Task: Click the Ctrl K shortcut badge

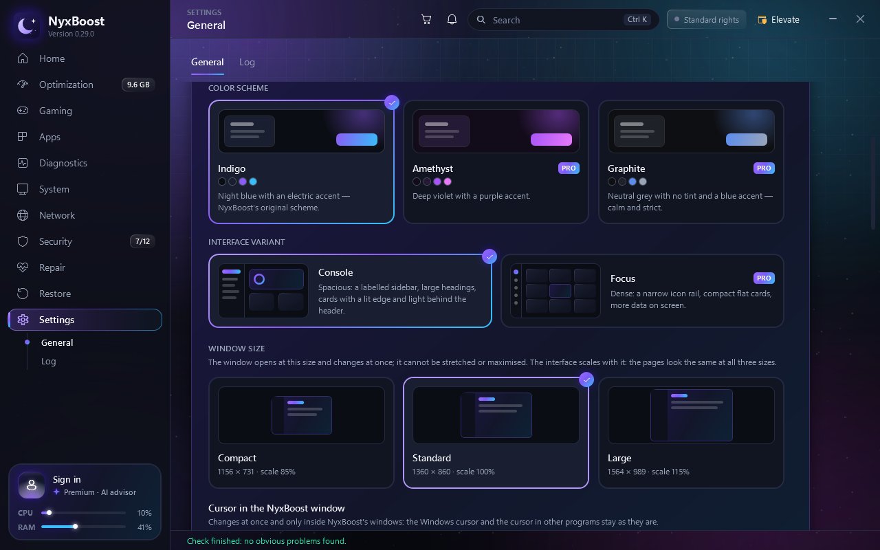Action: pyautogui.click(x=637, y=20)
